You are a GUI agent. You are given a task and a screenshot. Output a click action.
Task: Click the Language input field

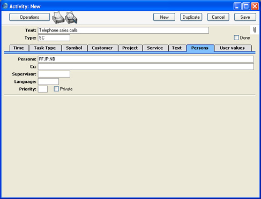48,81
